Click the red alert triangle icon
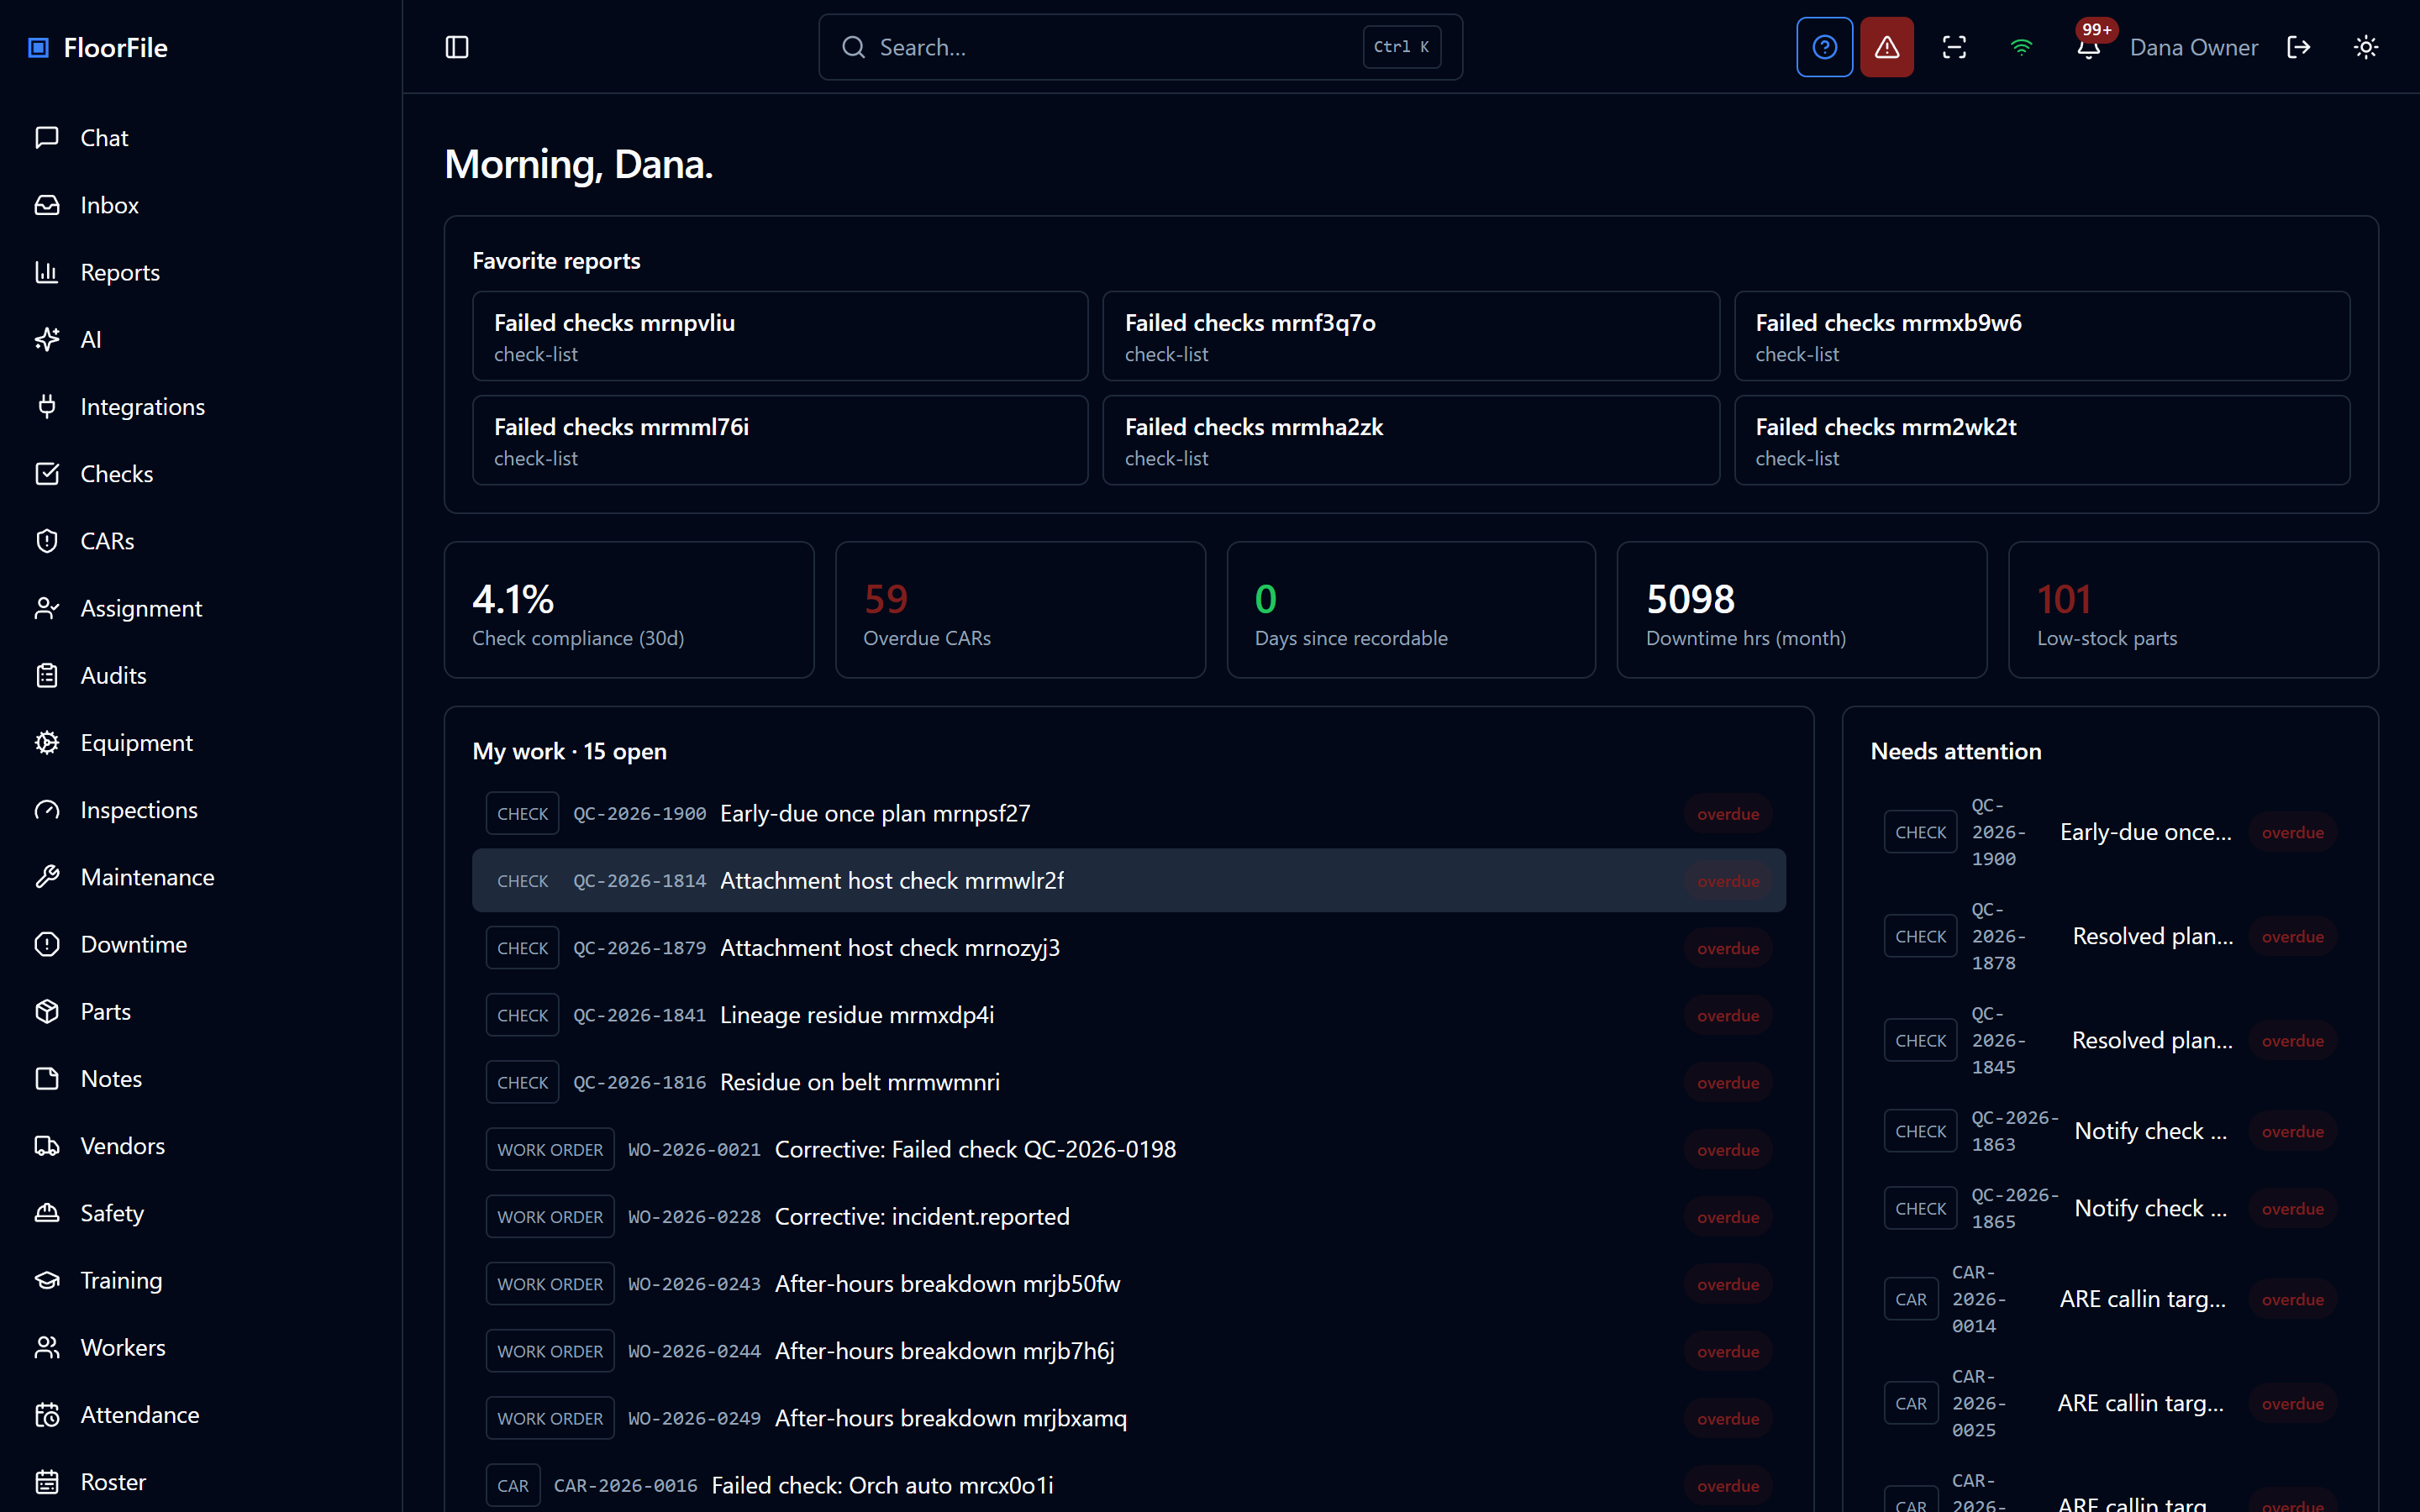 tap(1886, 47)
